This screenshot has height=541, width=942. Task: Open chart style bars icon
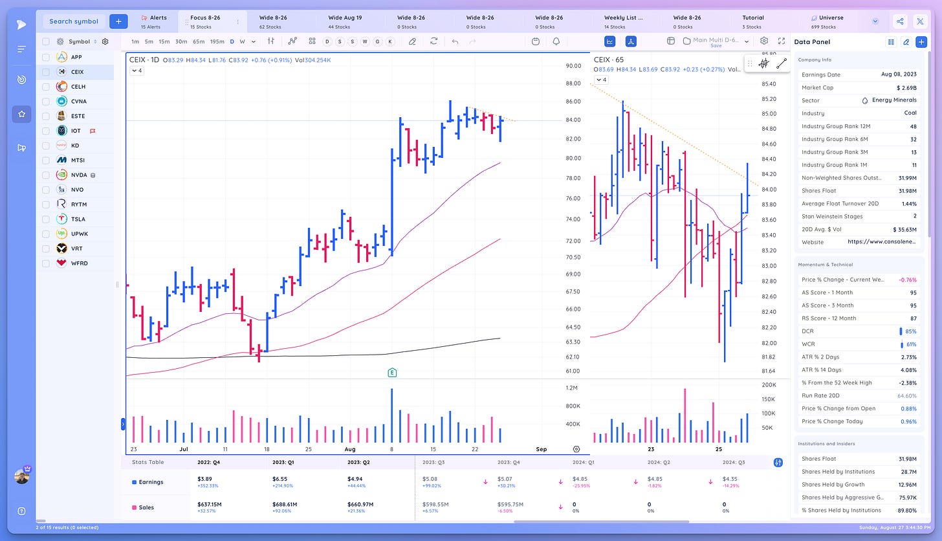pyautogui.click(x=271, y=41)
